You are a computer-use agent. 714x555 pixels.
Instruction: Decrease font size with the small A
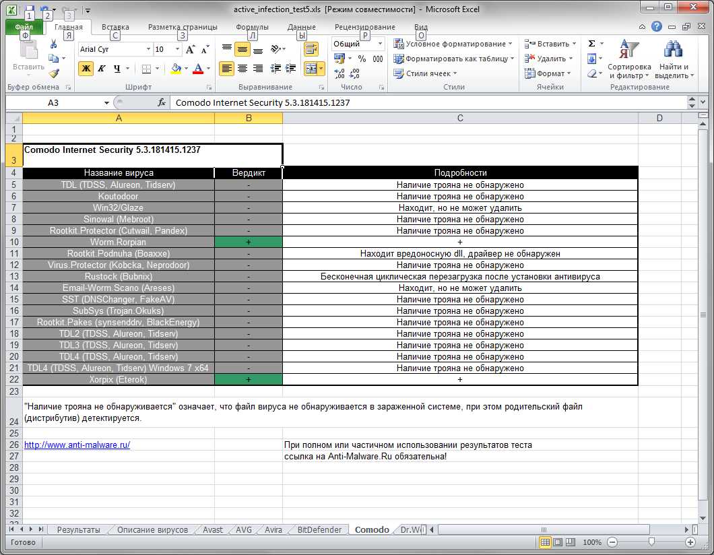pos(205,49)
